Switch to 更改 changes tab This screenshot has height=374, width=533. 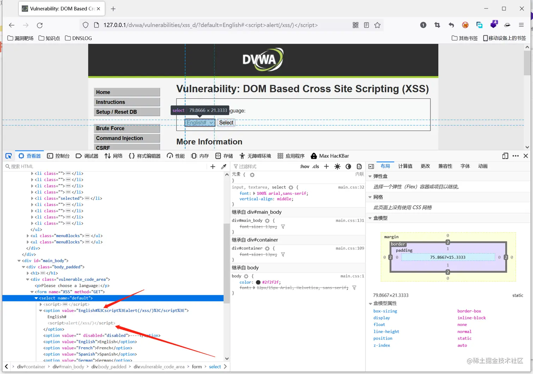coord(425,166)
